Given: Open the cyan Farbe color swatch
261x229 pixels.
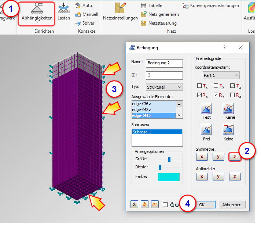Looking at the screenshot, I should (x=169, y=177).
